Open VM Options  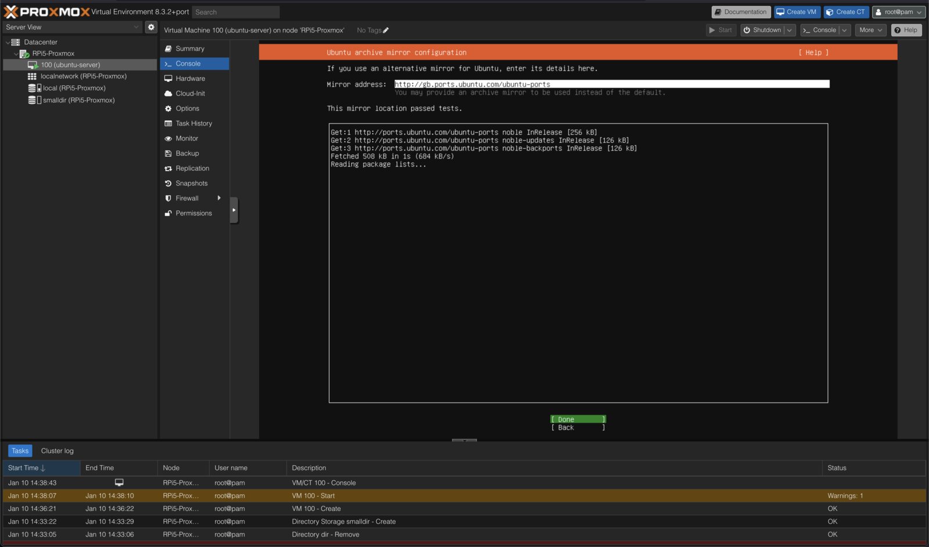coord(195,109)
